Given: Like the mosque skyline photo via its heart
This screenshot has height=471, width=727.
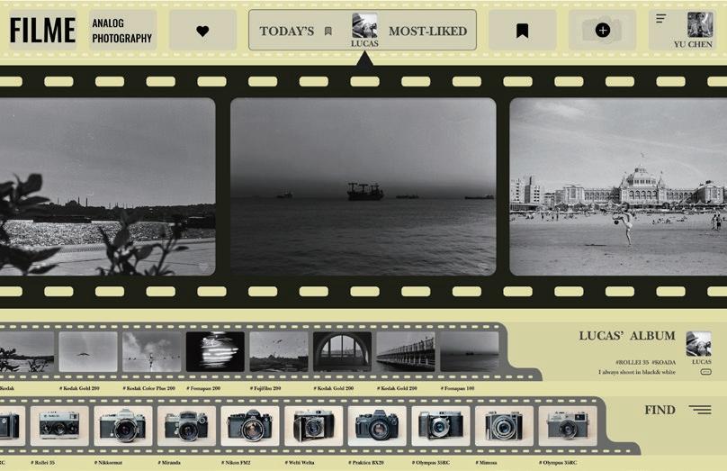Looking at the screenshot, I should point(203,267).
